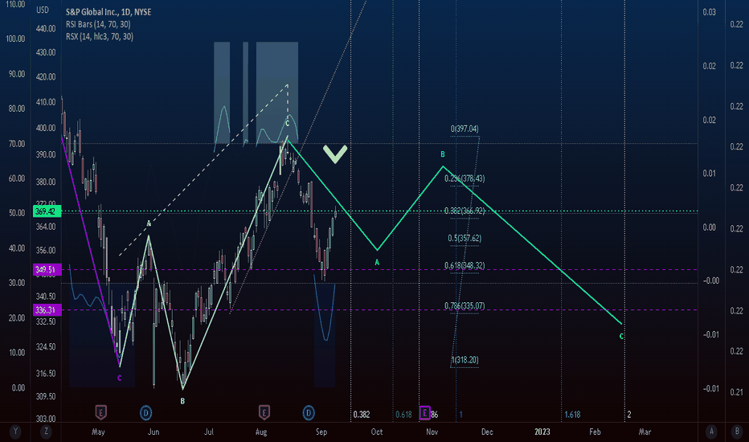Click the green wave label C near February
749x442 pixels.
tap(621, 337)
